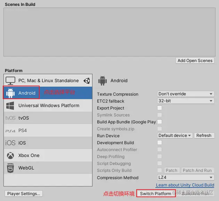The width and height of the screenshot is (219, 201).
Task: Click the HTML5 WebGL icon
Action: point(10,168)
